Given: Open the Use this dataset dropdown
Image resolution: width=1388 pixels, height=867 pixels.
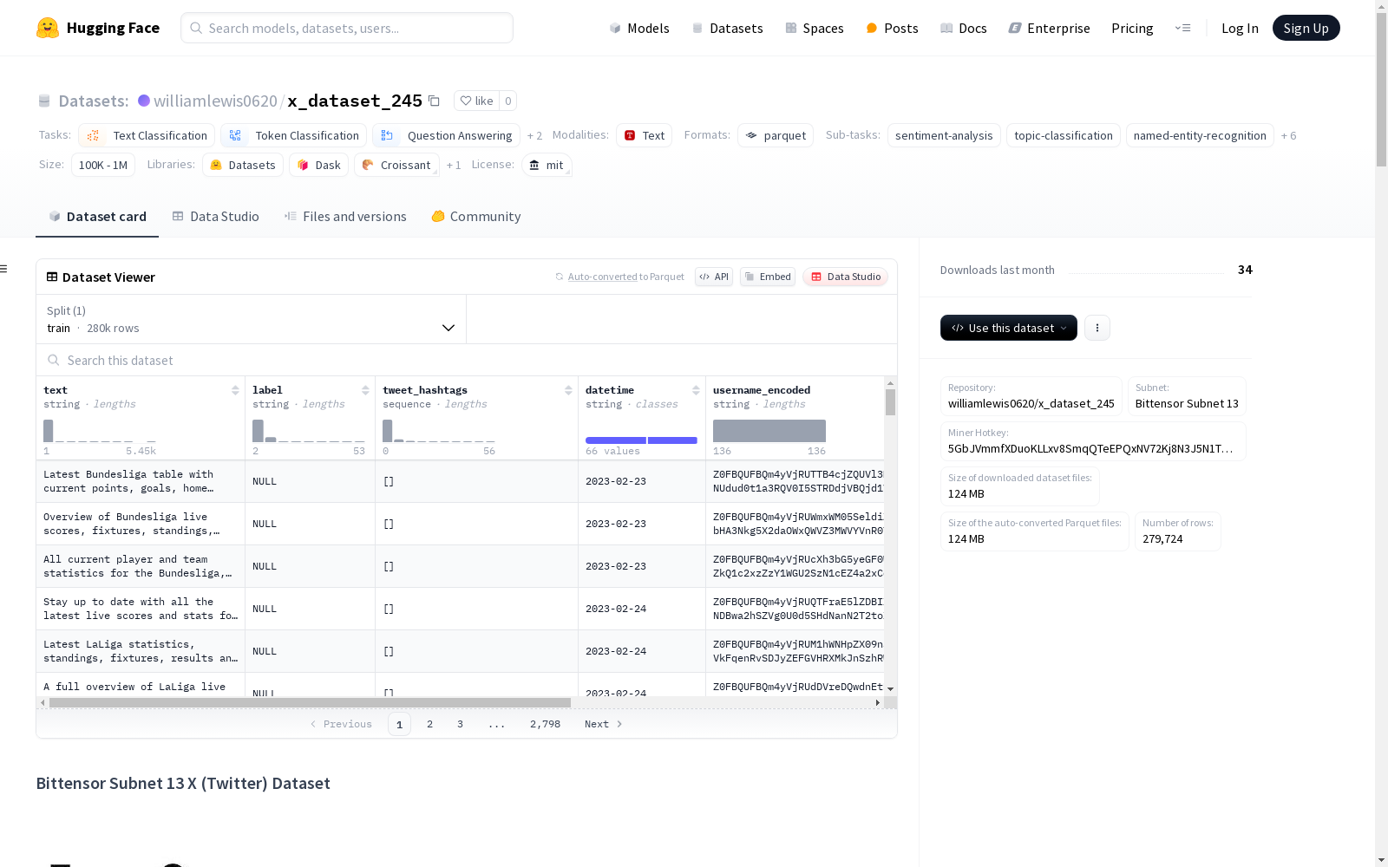Looking at the screenshot, I should click(x=1009, y=328).
